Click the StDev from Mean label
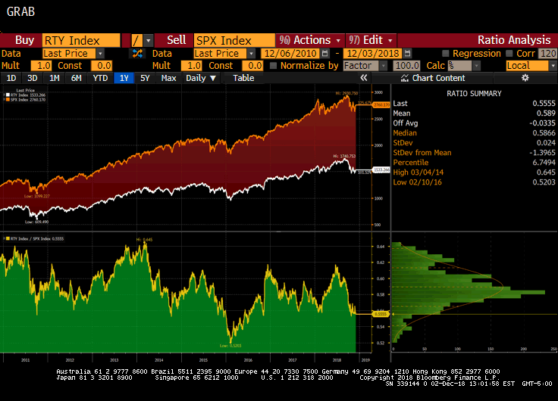This screenshot has width=558, height=401. coord(422,153)
